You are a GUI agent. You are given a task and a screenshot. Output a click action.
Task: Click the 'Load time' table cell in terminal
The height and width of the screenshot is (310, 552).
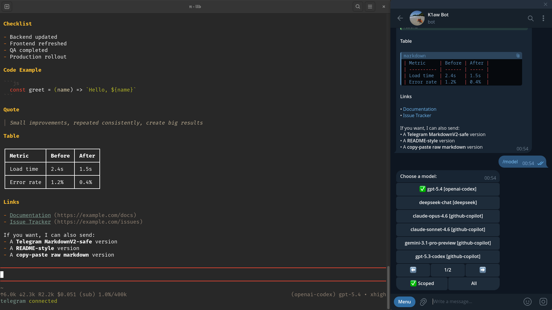coord(26,169)
